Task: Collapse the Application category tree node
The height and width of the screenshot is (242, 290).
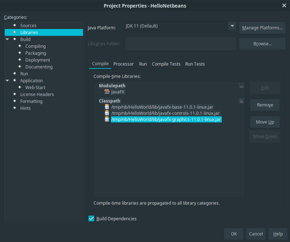Action: pos(7,80)
